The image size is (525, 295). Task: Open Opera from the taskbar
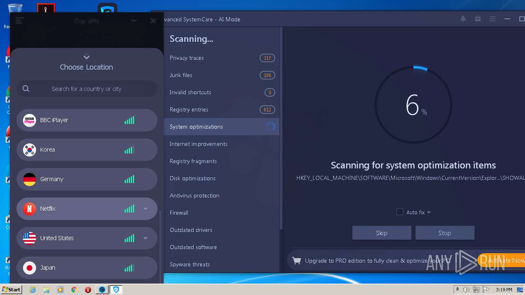(x=88, y=290)
